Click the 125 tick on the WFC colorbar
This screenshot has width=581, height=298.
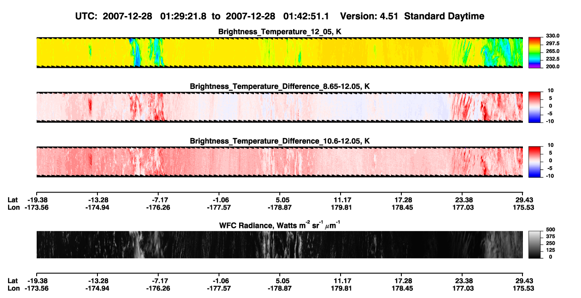click(550, 250)
